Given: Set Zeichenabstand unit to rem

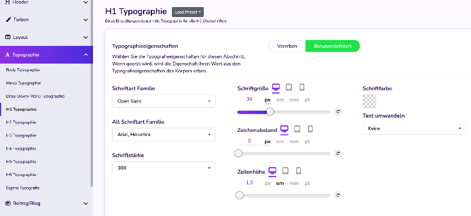Looking at the screenshot, I should click(294, 141).
